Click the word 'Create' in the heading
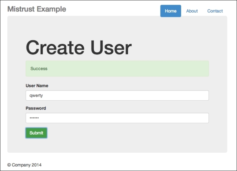The width and height of the screenshot is (237, 171). 55,48
